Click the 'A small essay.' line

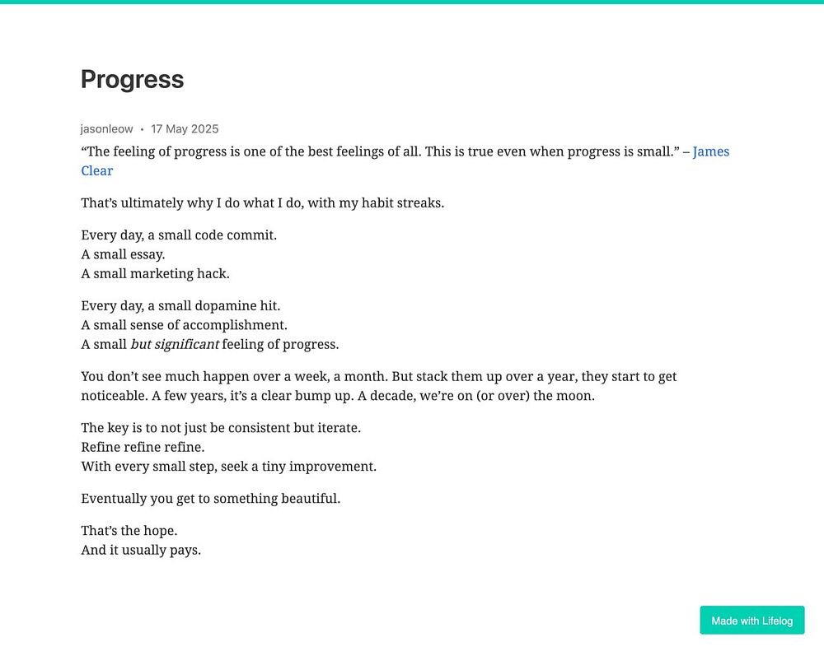pyautogui.click(x=123, y=254)
